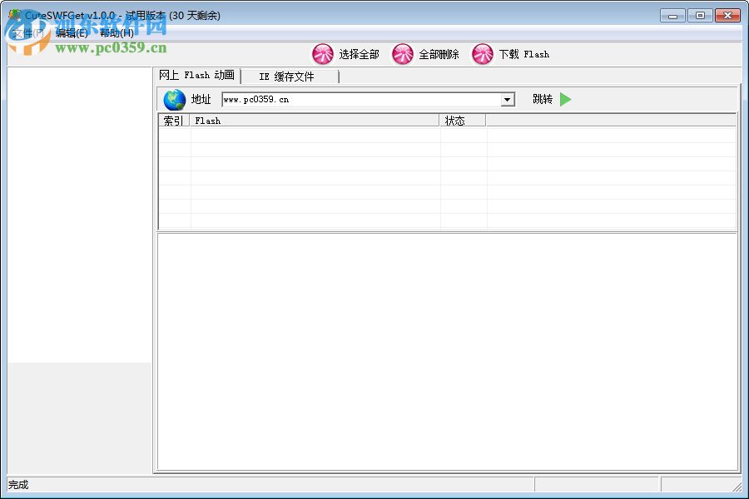The image size is (749, 499).
Task: Click the globe icon beside 地址
Action: [x=173, y=98]
